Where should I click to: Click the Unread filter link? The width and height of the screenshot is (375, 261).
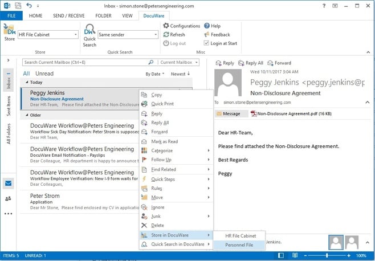44,74
